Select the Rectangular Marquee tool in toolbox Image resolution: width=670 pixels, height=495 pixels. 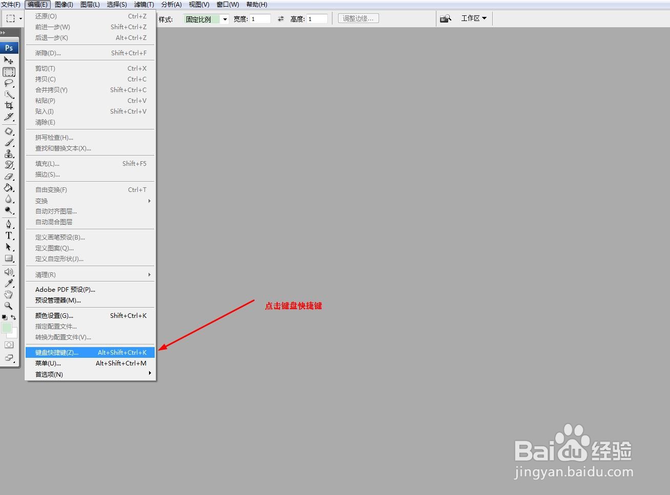pos(9,72)
